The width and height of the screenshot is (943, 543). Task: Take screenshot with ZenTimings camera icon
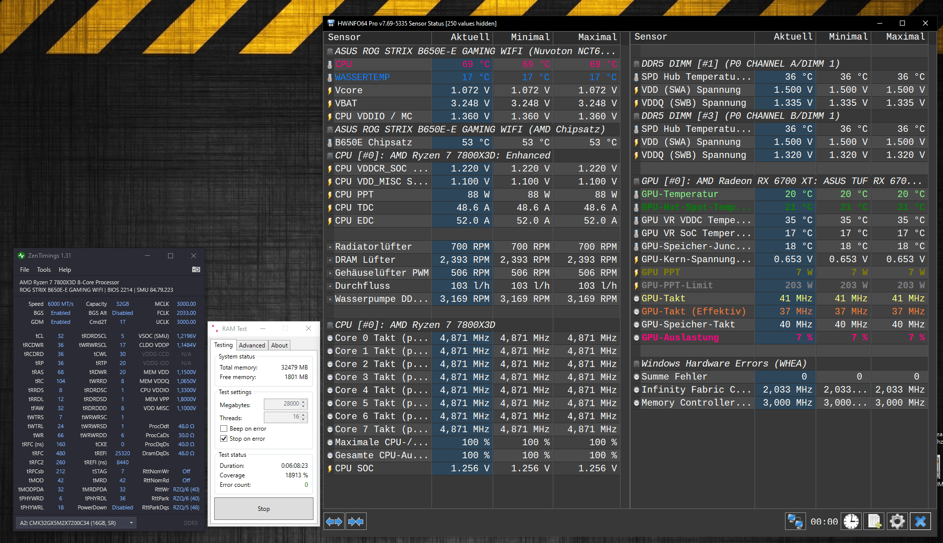(196, 270)
